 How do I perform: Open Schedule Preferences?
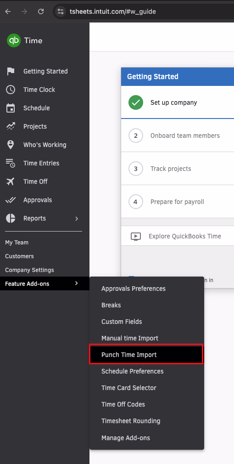click(x=147, y=371)
